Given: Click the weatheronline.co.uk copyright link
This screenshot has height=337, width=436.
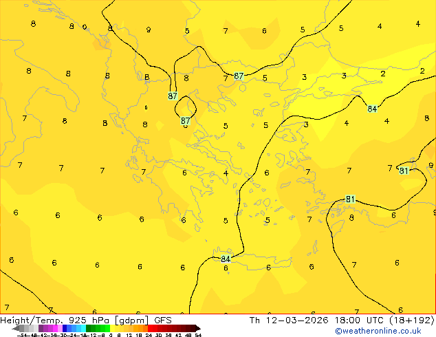Looking at the screenshot, I should tap(378, 331).
